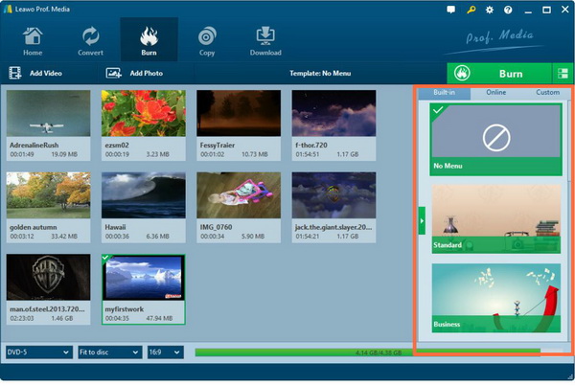Screen dimensions: 575x386
Task: Click the 00:00:34 duration of IMG_0760
Action: 213,237
